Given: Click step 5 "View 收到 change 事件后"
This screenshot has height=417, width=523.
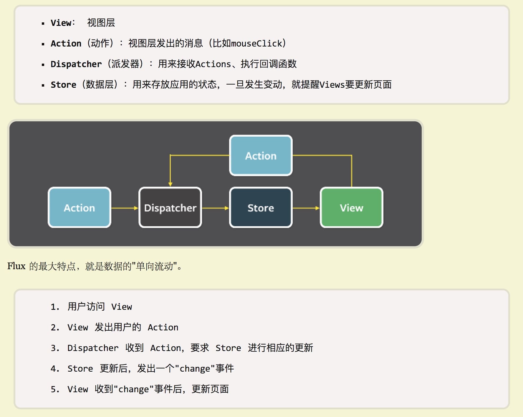Looking at the screenshot, I should tap(148, 389).
